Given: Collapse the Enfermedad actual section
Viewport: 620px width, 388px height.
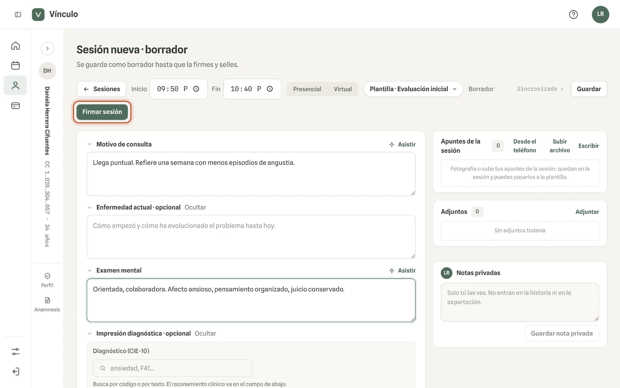Looking at the screenshot, I should click(90, 208).
